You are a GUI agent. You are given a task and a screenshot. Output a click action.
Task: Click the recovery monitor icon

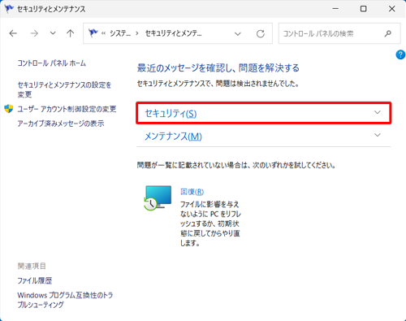(x=158, y=198)
